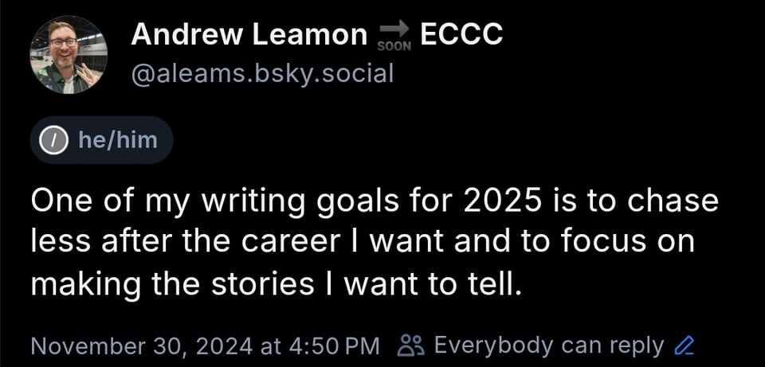This screenshot has height=367, width=765.
Task: Click the he/him label badge text
Action: click(x=117, y=140)
